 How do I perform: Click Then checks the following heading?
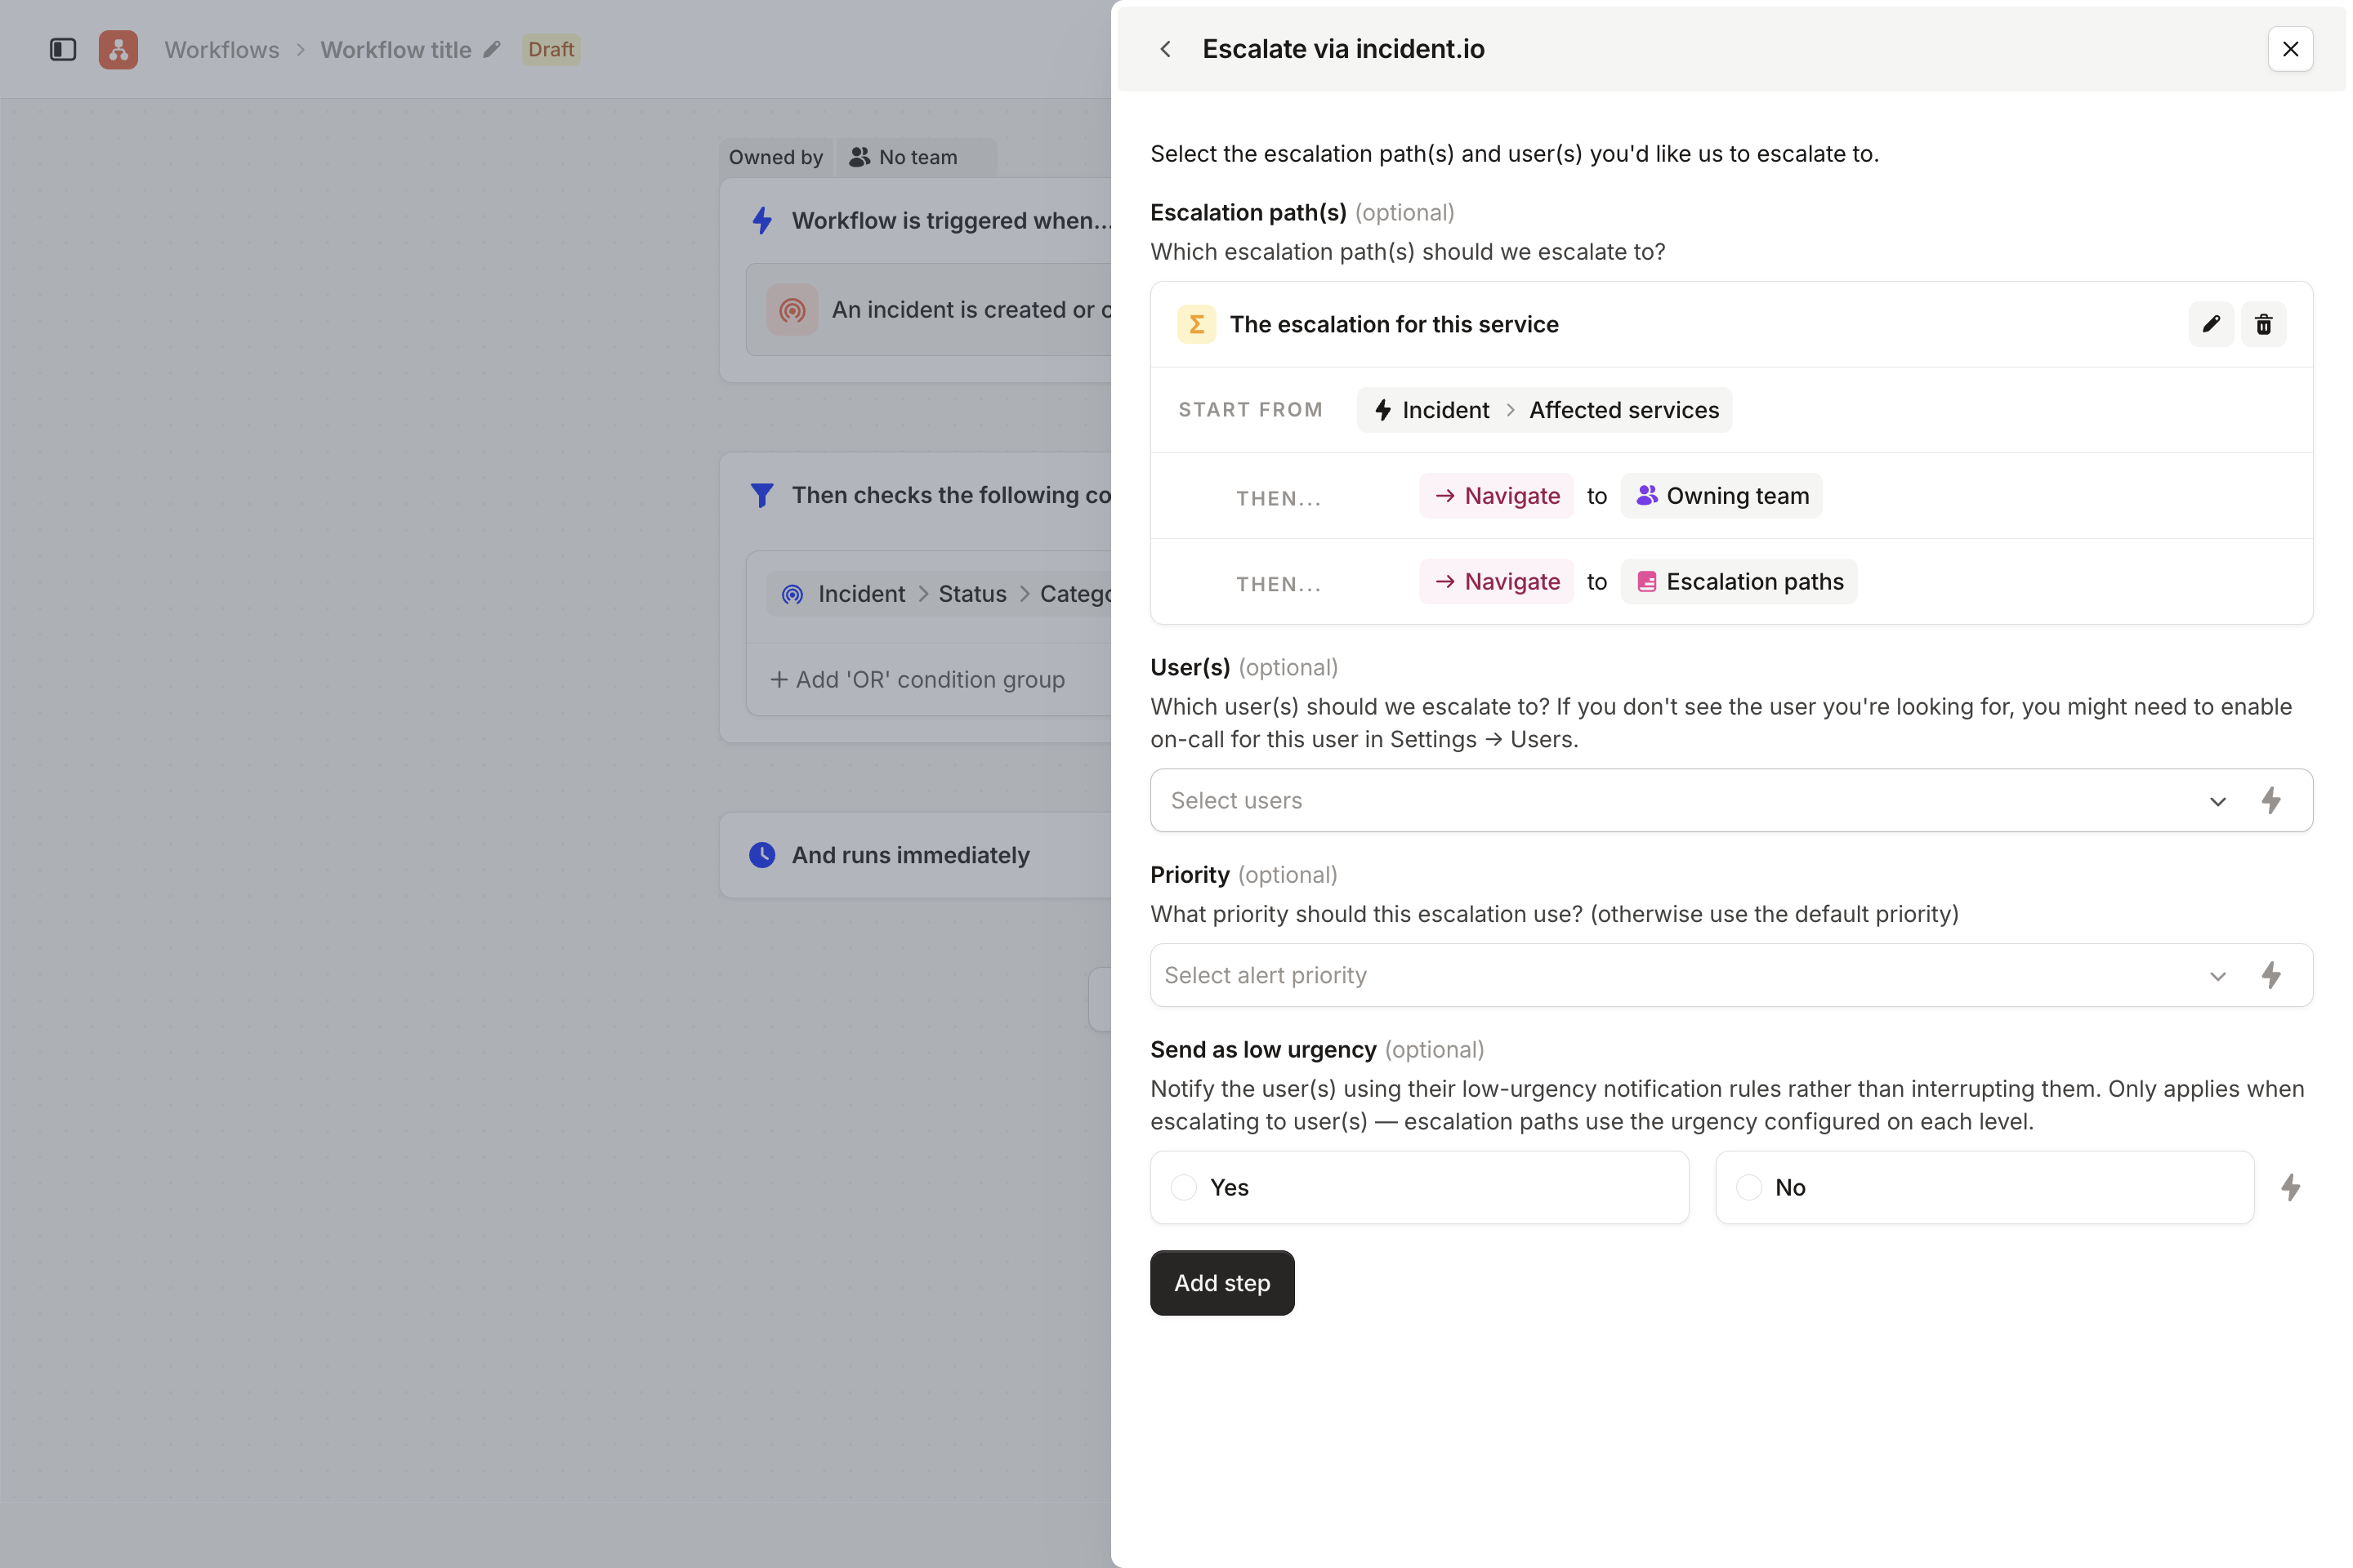951,495
